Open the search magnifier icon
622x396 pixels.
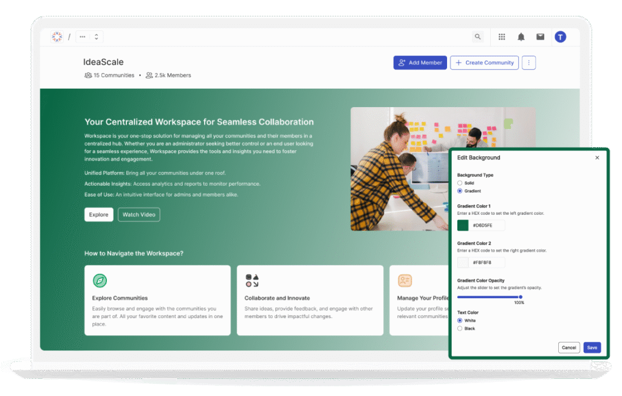478,36
